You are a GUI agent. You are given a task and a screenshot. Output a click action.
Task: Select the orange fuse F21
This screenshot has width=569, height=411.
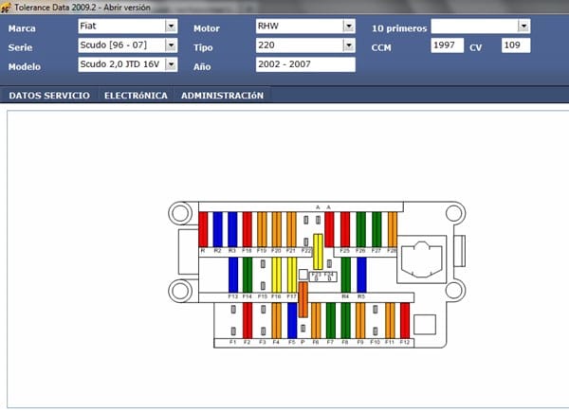tap(291, 230)
